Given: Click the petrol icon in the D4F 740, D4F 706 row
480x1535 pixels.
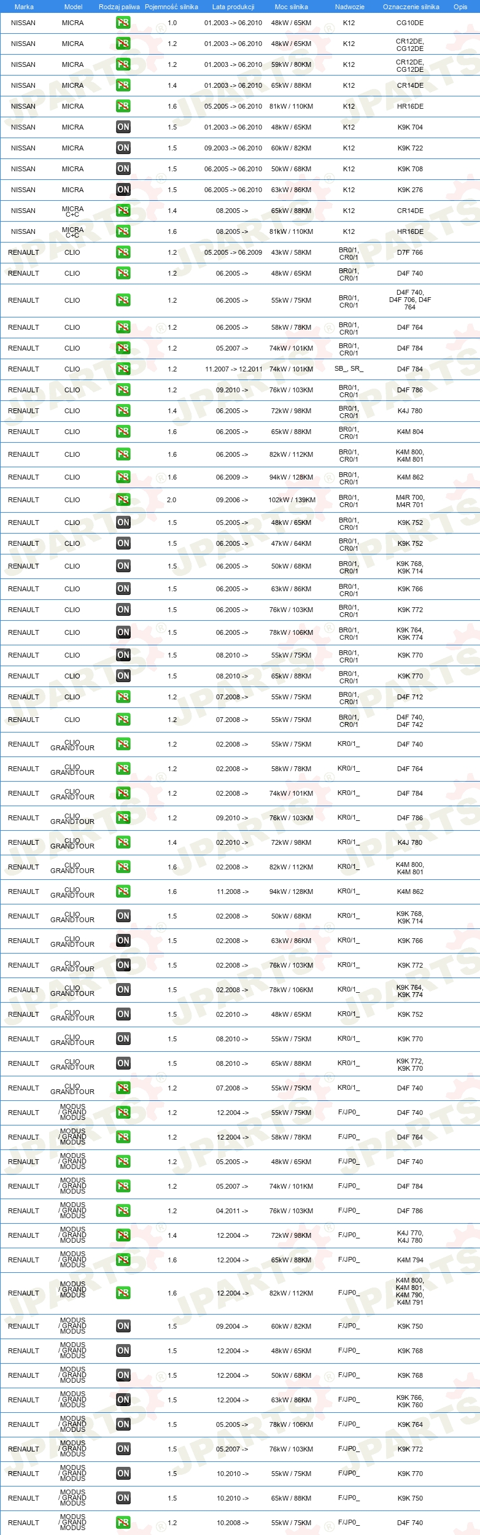Looking at the screenshot, I should tap(123, 300).
